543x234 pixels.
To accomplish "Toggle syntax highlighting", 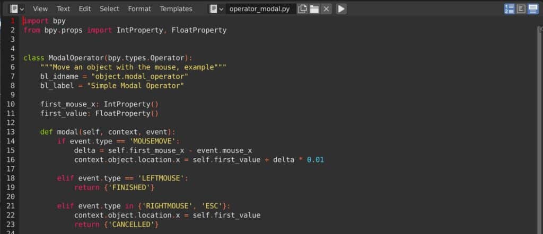I will point(532,8).
